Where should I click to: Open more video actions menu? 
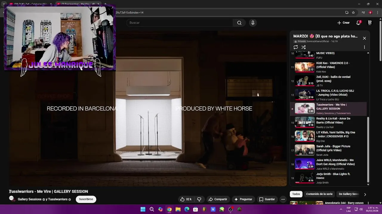(x=283, y=199)
